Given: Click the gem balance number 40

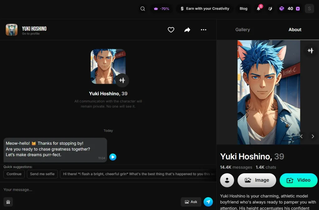Looking at the screenshot, I should pos(290,9).
